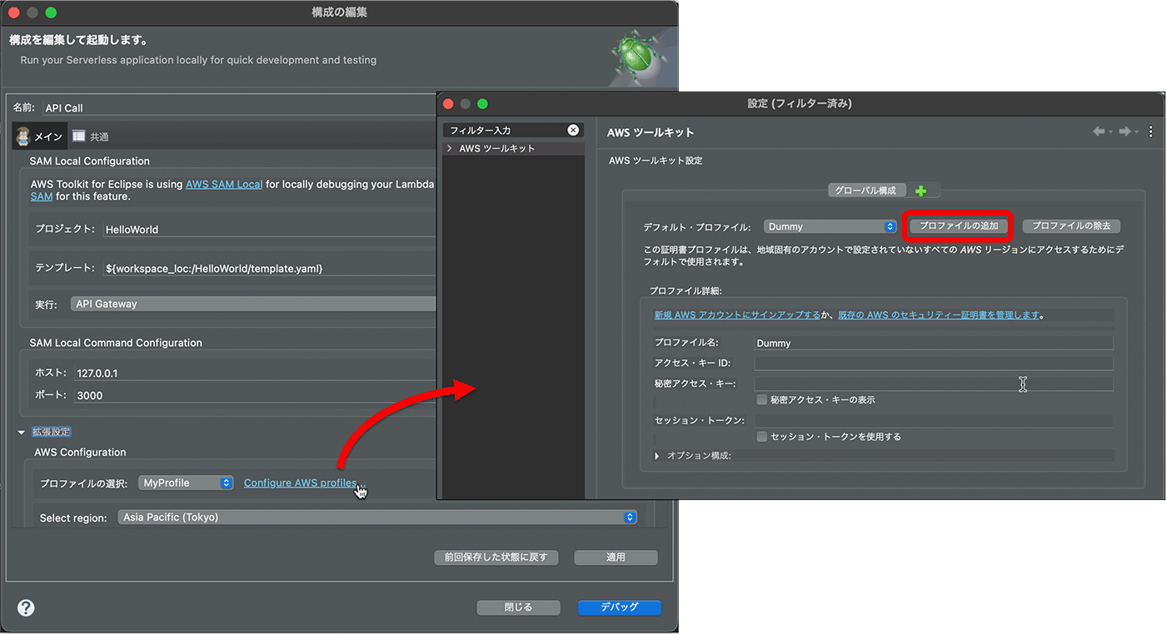Switch to the 共通 tab
The height and width of the screenshot is (634, 1166).
(x=91, y=136)
